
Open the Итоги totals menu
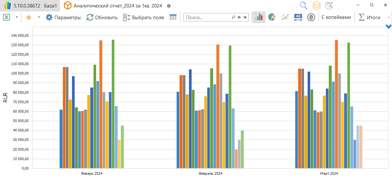[370, 17]
